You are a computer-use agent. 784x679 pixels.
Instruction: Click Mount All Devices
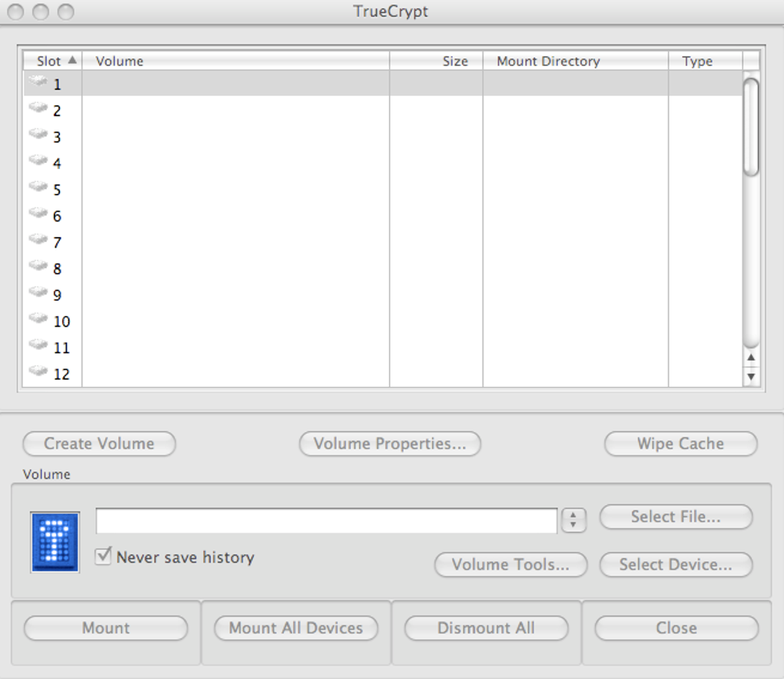click(x=296, y=628)
